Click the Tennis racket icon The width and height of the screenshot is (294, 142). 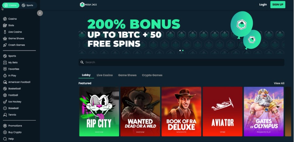pos(5,115)
